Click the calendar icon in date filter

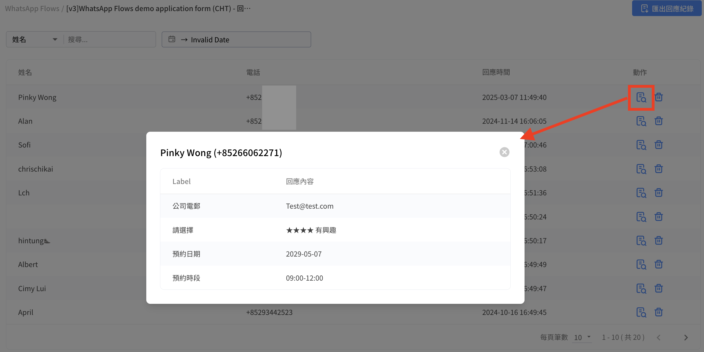pyautogui.click(x=172, y=39)
